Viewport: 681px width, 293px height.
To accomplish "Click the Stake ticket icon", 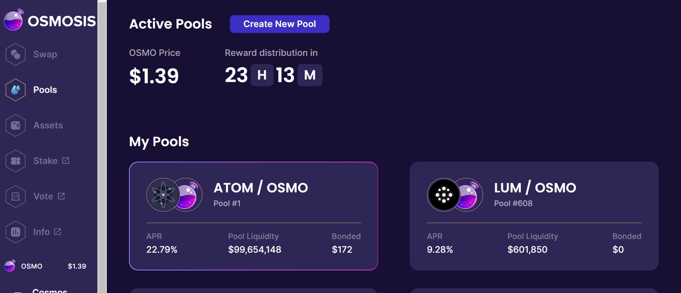I will tap(16, 161).
